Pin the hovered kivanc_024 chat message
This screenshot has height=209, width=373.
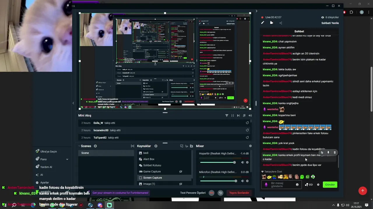point(328,152)
